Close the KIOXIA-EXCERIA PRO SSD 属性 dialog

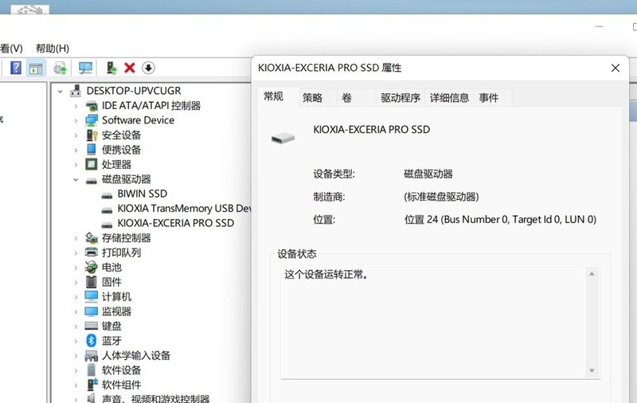pyautogui.click(x=616, y=68)
